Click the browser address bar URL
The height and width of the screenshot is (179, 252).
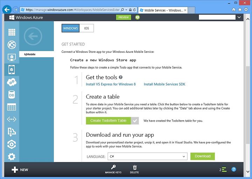[x=72, y=10]
